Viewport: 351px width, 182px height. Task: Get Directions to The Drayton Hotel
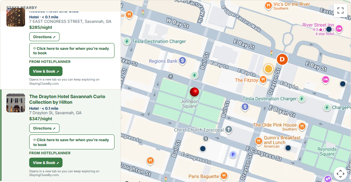44,128
